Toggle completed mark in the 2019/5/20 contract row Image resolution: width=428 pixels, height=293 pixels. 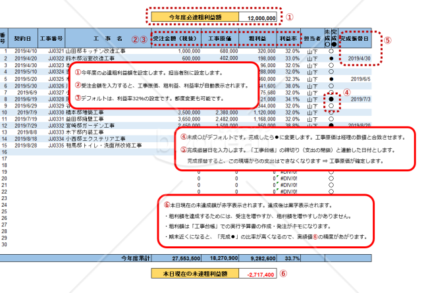tap(331, 79)
